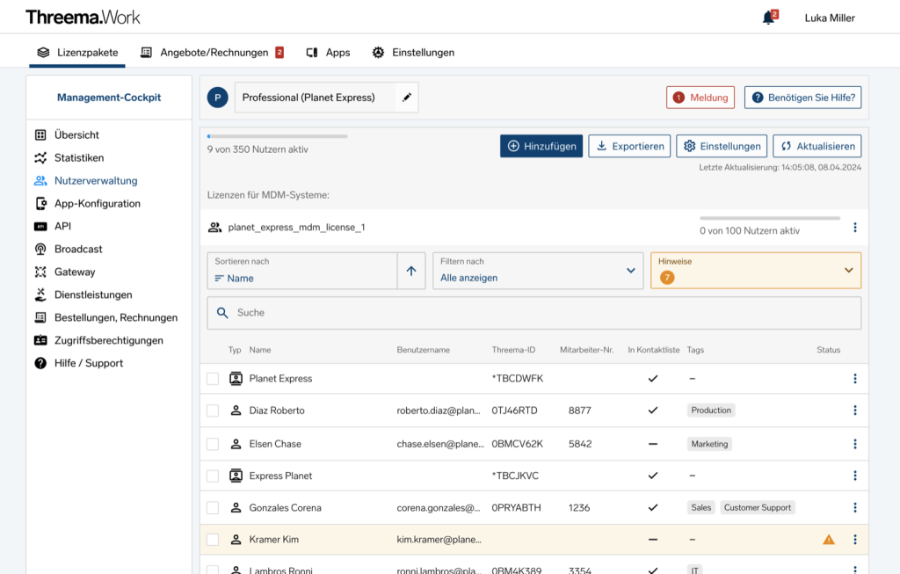Click the warning icon next to Kramer Kim
Image resolution: width=900 pixels, height=574 pixels.
pyautogui.click(x=828, y=539)
